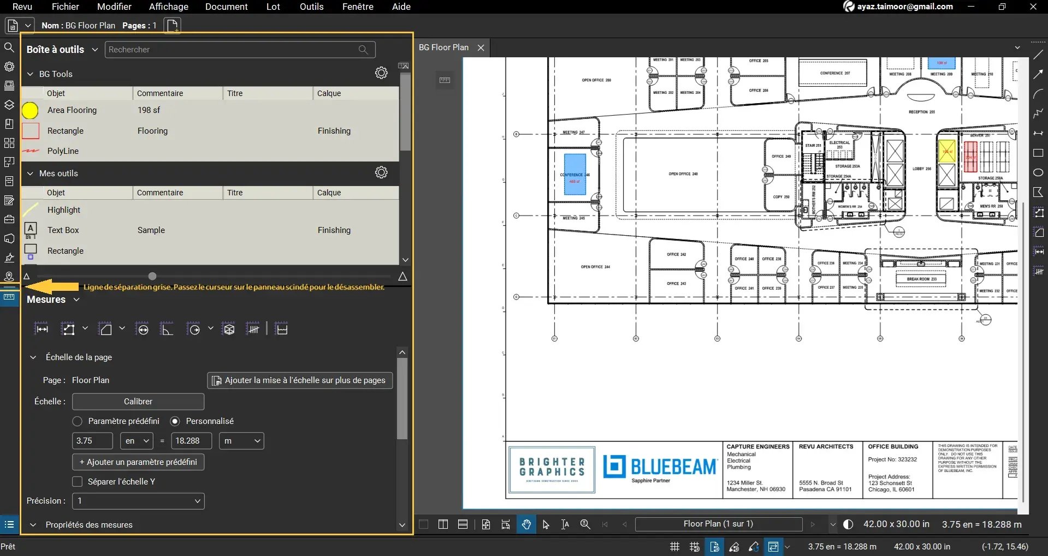Viewport: 1048px width, 556px height.
Task: Select the Count measurement tool
Action: click(253, 328)
